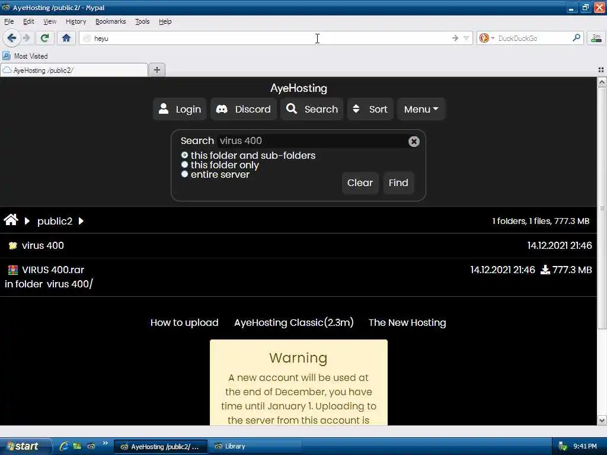Launch Internet Explorer from quick launch

tap(64, 446)
